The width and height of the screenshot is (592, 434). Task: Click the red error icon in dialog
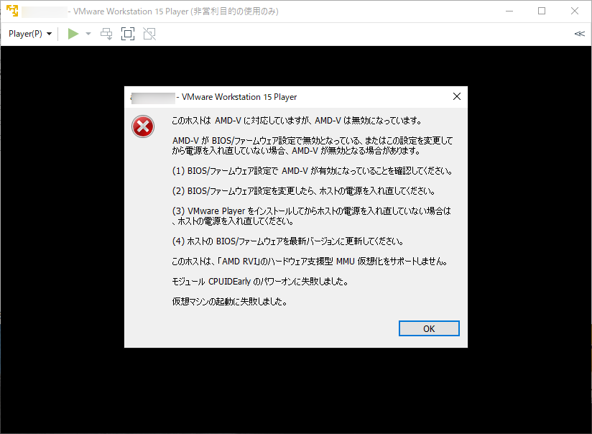(143, 126)
